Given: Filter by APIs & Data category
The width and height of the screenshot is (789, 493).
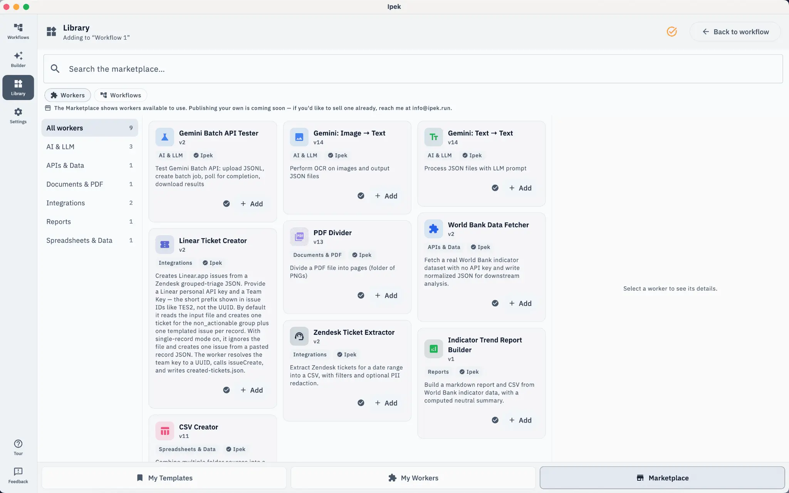Looking at the screenshot, I should (89, 165).
